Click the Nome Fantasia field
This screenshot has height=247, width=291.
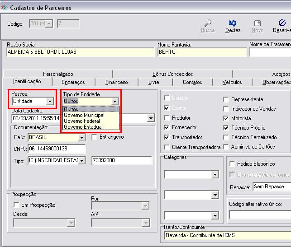(x=202, y=52)
